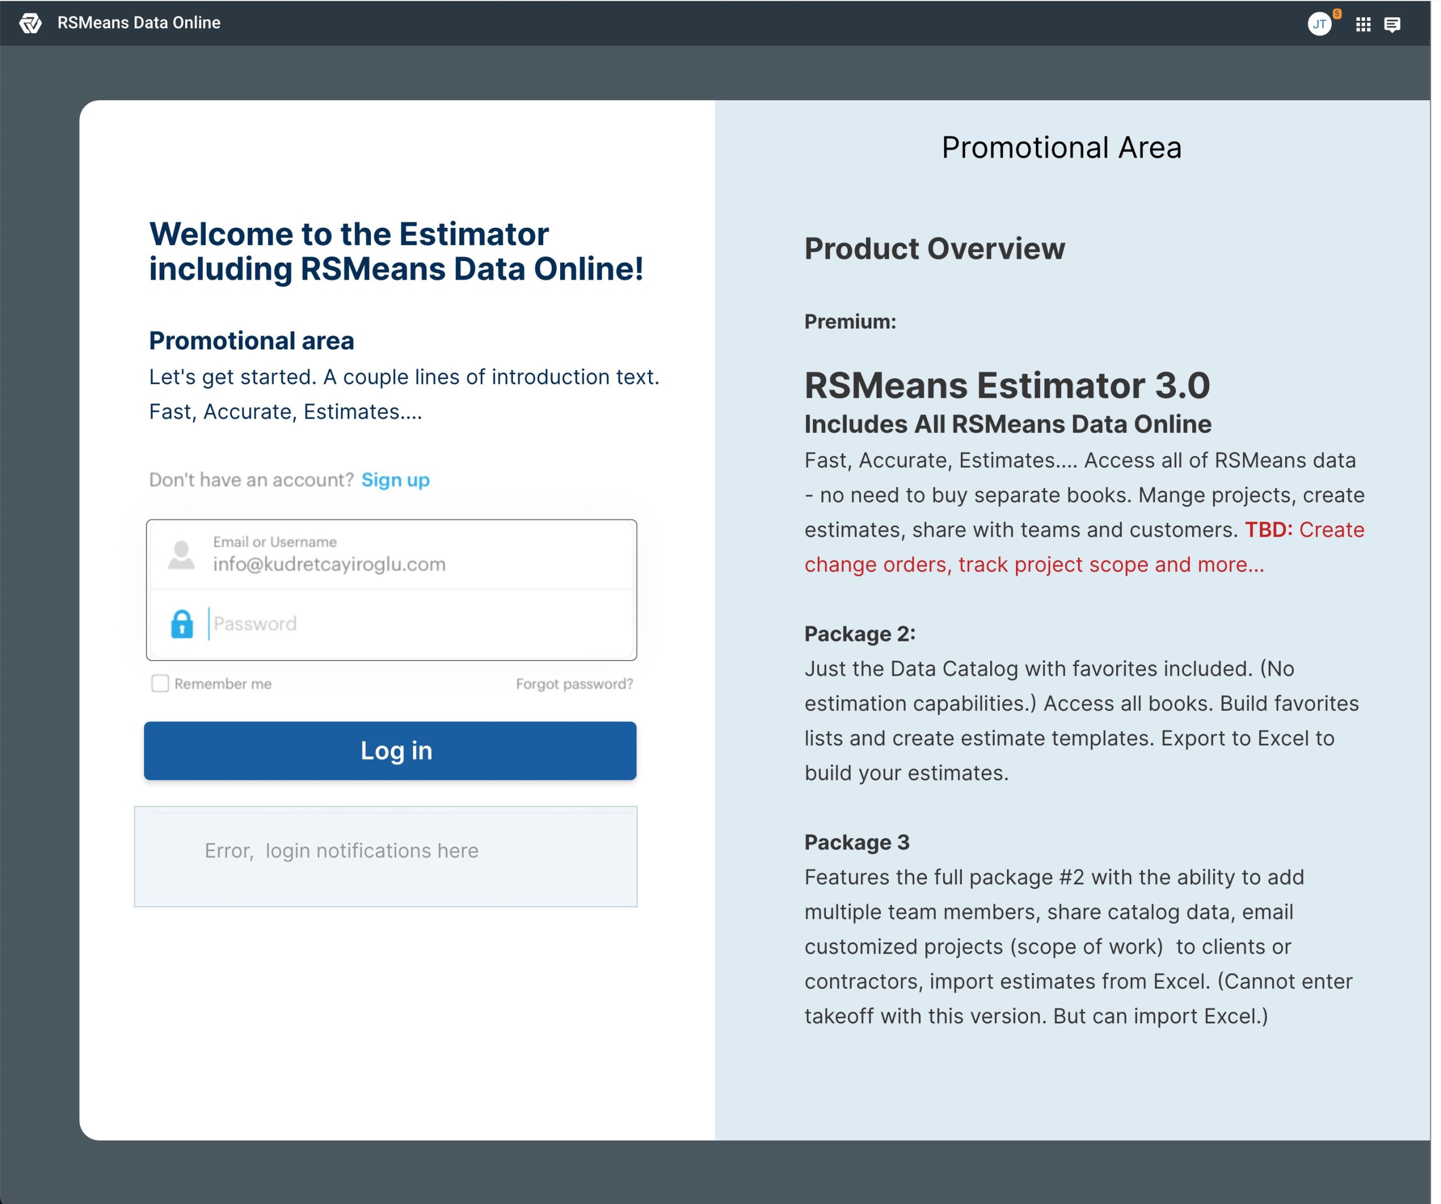Click the Package 3 heading
The height and width of the screenshot is (1204, 1441).
click(856, 842)
